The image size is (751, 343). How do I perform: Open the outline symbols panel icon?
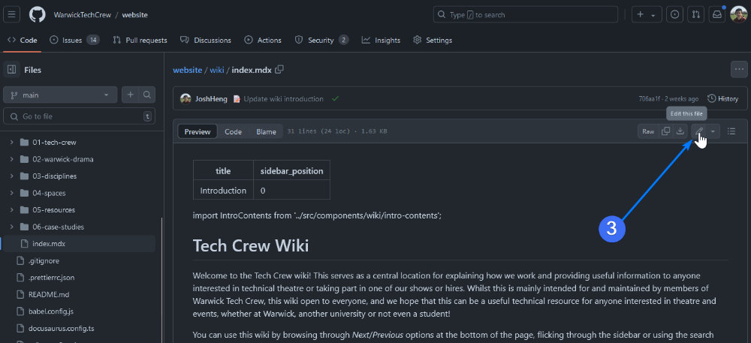tap(731, 131)
